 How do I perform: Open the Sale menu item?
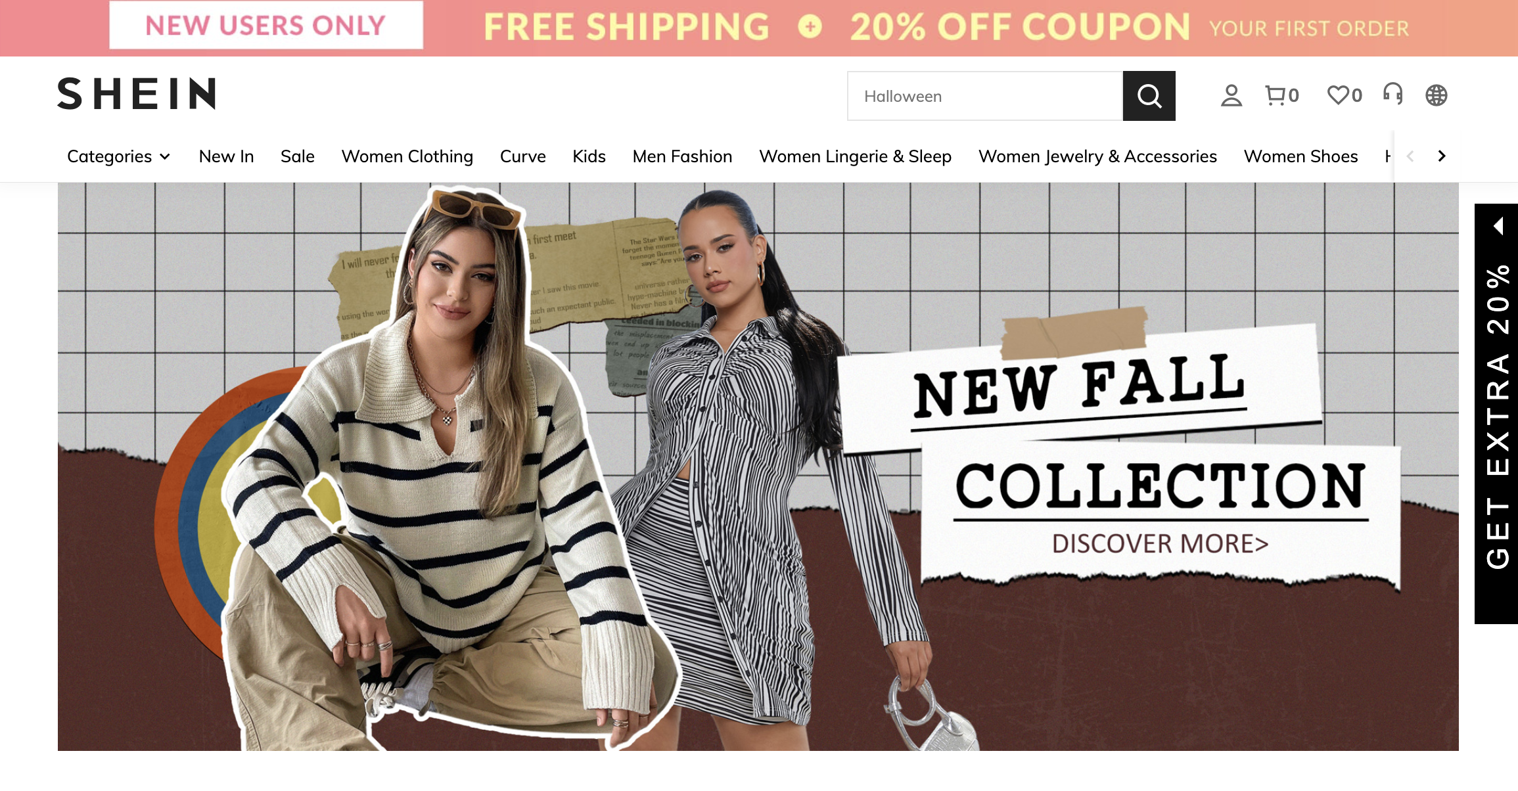tap(298, 156)
